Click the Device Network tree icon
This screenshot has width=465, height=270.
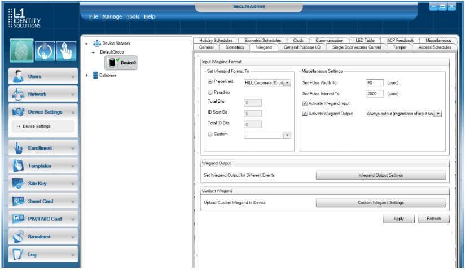click(97, 43)
